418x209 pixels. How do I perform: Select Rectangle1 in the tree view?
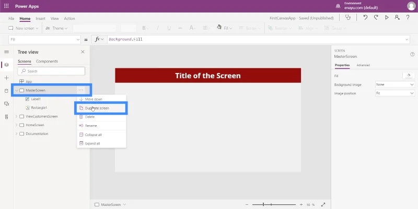coord(39,108)
